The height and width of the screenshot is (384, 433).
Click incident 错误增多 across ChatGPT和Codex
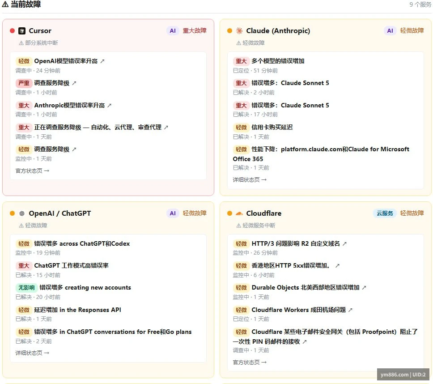click(x=82, y=243)
